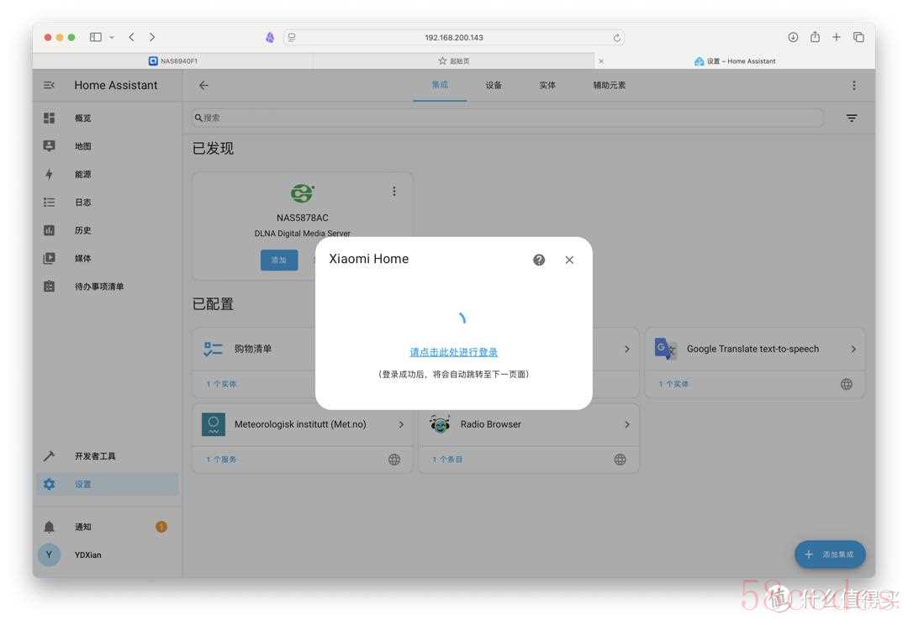Click the Radio Browser card globe icon
Screen dimensions: 908x621
(620, 460)
